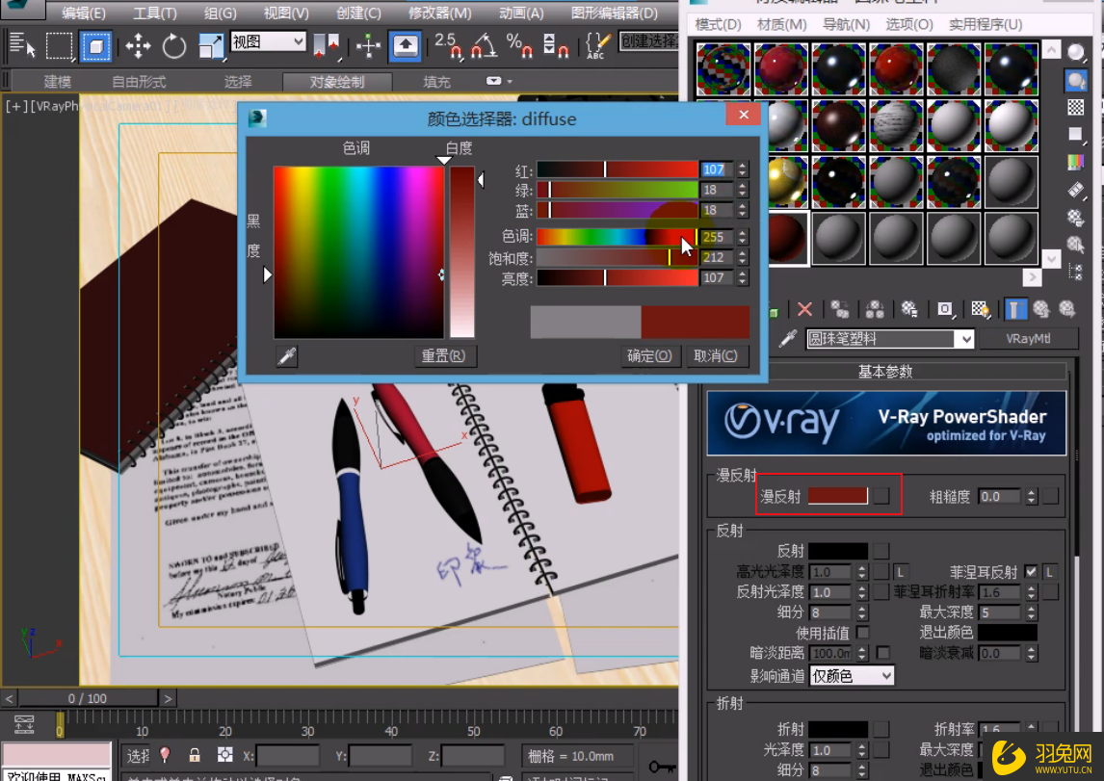Image resolution: width=1104 pixels, height=781 pixels.
Task: Switch to the 对象绘制 ribbon tab
Action: click(x=337, y=82)
